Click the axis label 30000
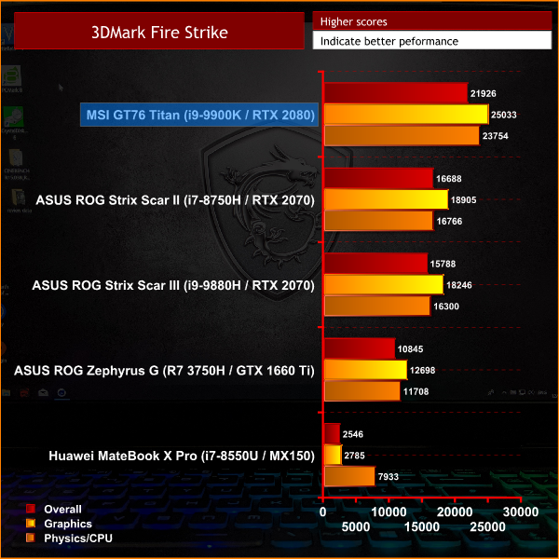The image size is (559, 559). 521,512
